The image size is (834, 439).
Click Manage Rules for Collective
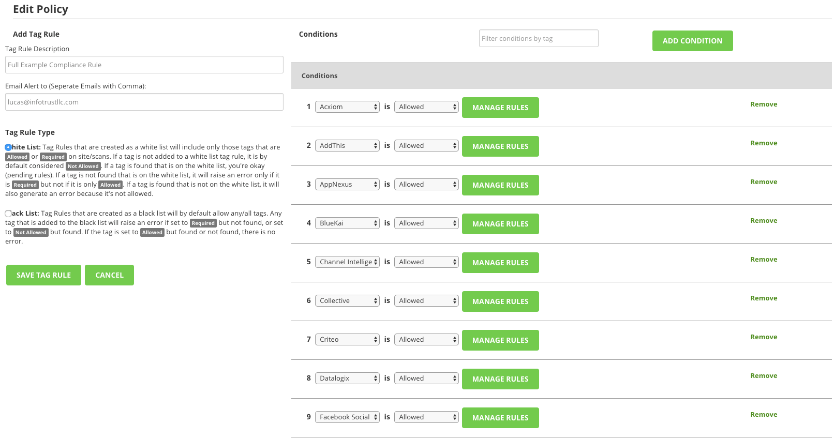500,301
